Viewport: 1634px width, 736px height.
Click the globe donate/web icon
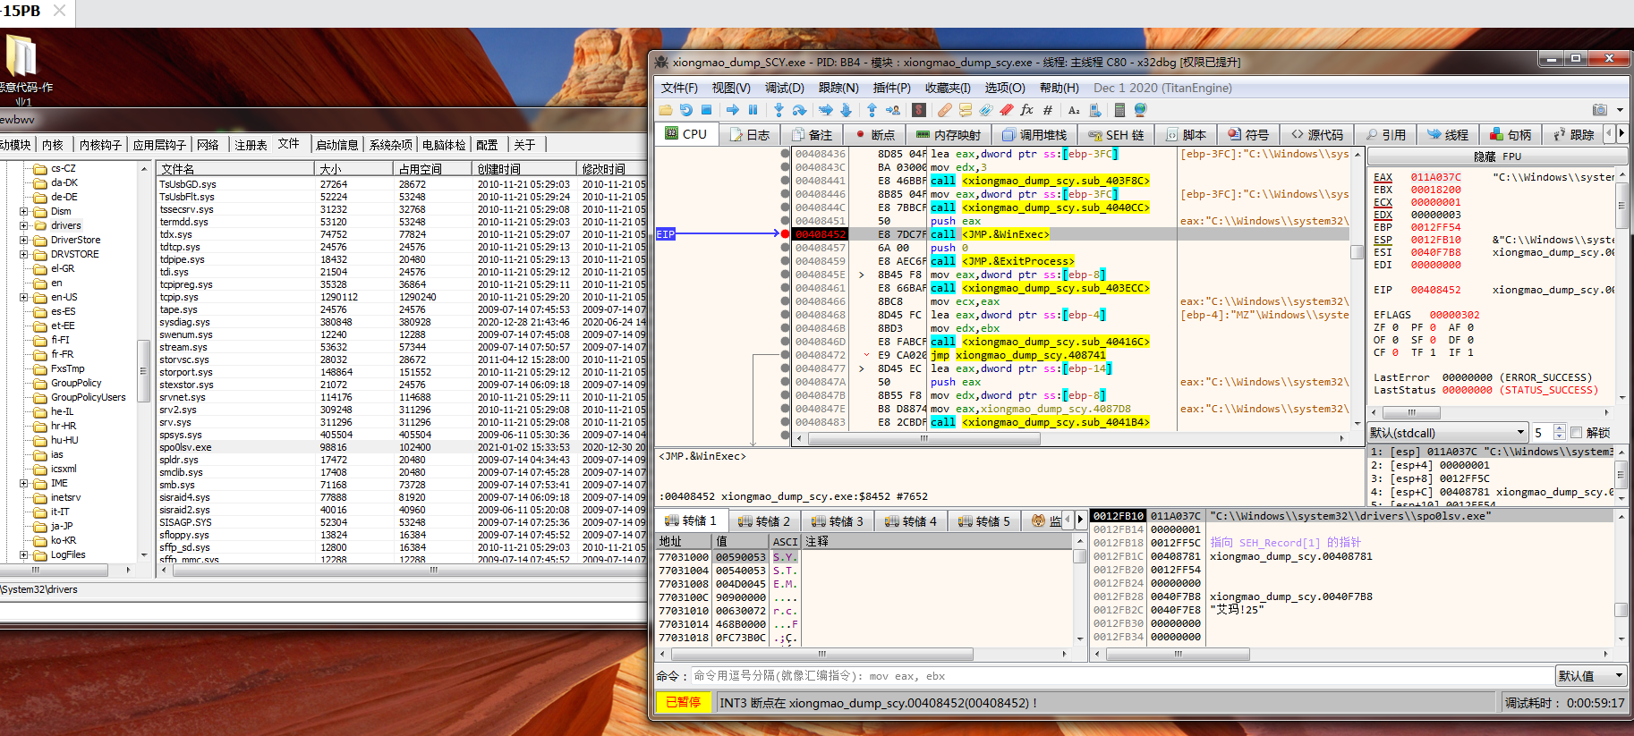(x=1140, y=110)
